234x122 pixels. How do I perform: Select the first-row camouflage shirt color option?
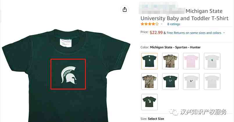coord(170,61)
